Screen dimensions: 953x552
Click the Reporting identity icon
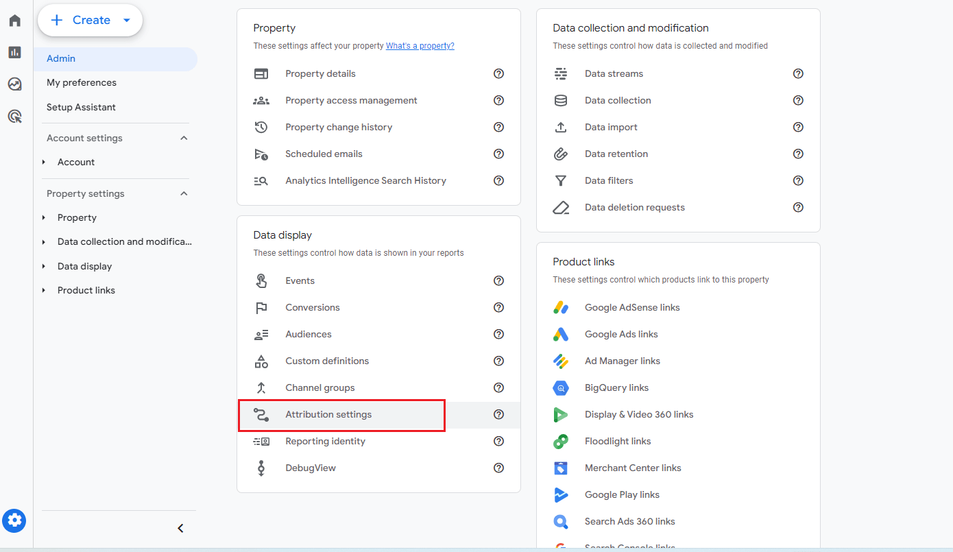(x=261, y=441)
